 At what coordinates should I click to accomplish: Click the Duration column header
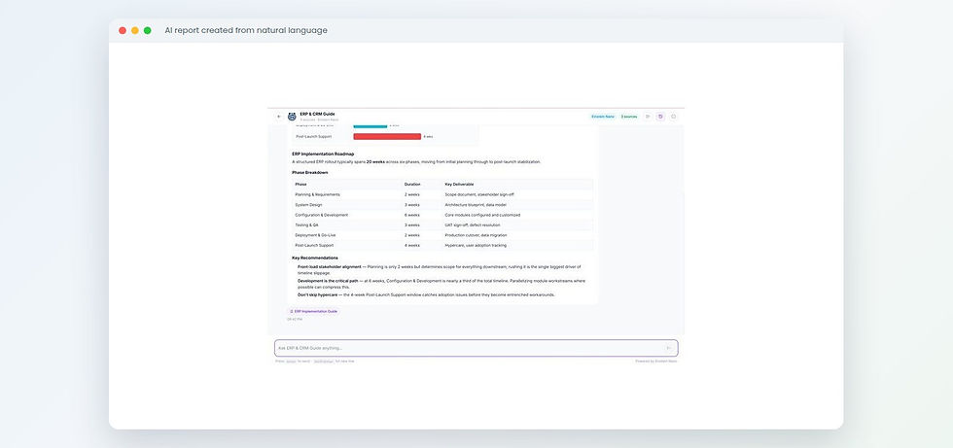(412, 184)
